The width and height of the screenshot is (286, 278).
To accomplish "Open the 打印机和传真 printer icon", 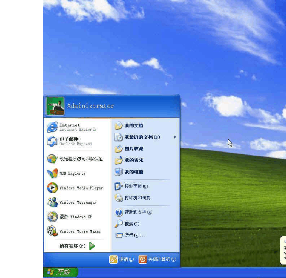I will click(x=119, y=198).
